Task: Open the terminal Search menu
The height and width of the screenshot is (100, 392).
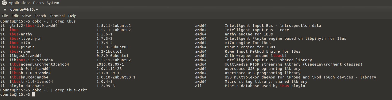Action: (x=40, y=16)
